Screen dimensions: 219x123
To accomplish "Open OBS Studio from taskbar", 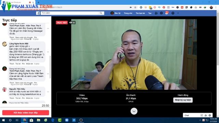I will tap(81, 120).
